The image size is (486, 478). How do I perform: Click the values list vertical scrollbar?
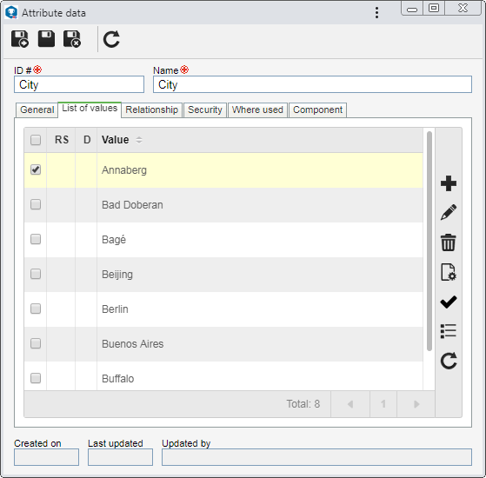click(x=429, y=241)
